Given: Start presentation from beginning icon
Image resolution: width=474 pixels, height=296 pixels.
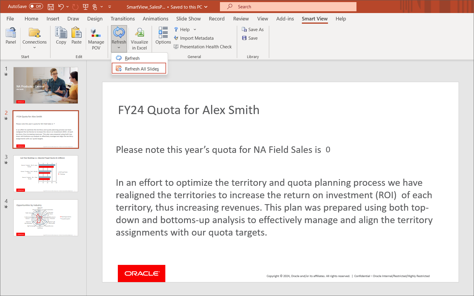Looking at the screenshot, I should coord(85,7).
